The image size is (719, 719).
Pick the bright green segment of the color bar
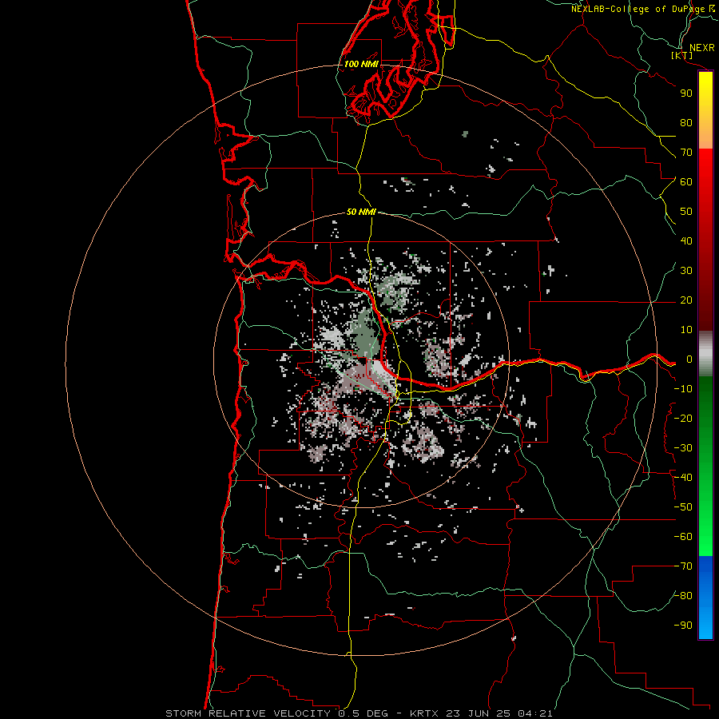coord(705,467)
